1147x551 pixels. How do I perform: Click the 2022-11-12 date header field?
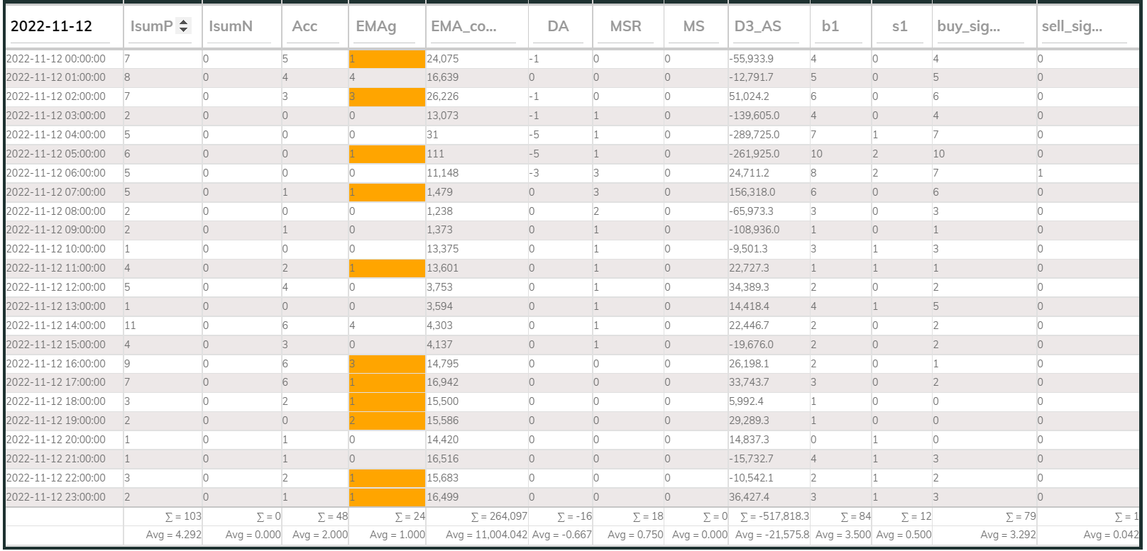click(x=64, y=26)
